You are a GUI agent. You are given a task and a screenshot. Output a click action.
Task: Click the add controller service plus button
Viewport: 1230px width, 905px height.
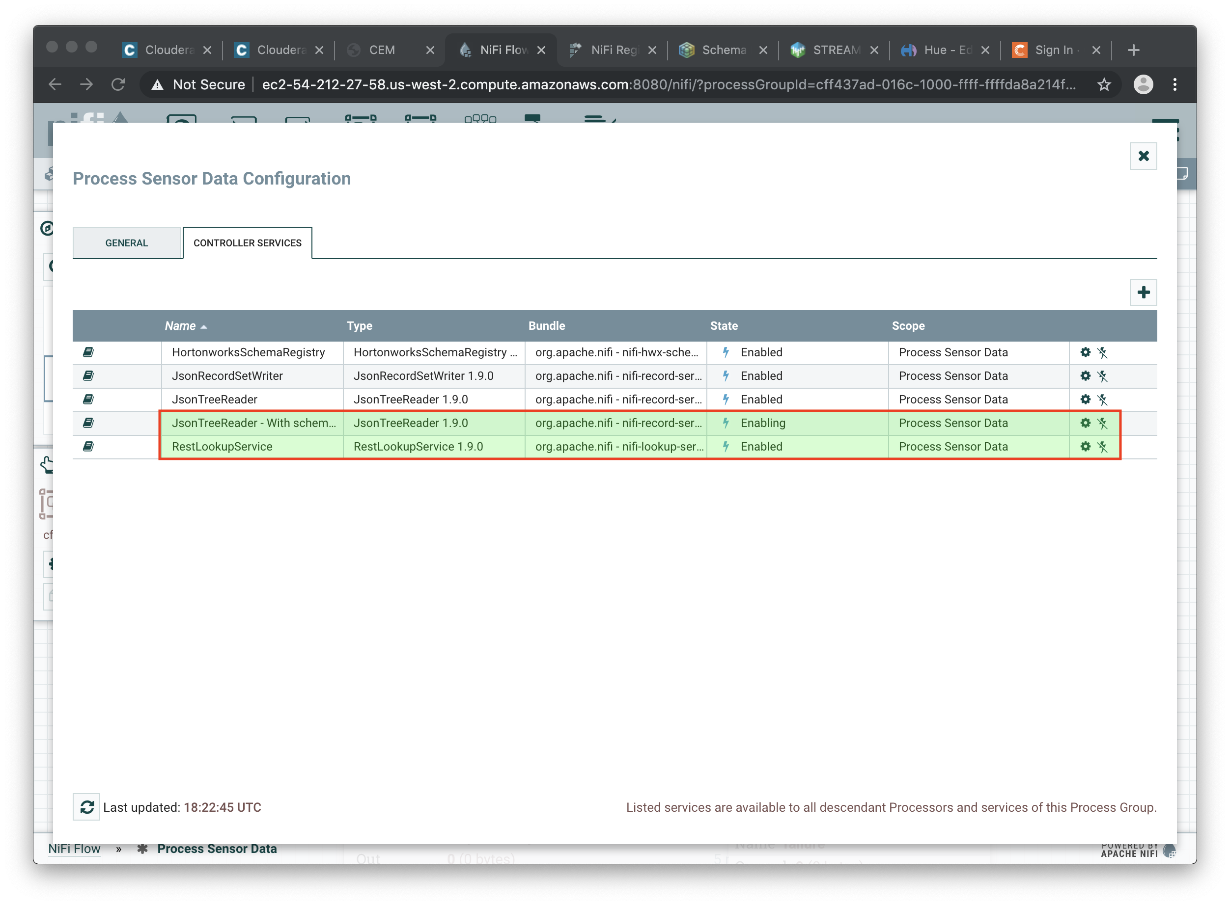coord(1143,292)
